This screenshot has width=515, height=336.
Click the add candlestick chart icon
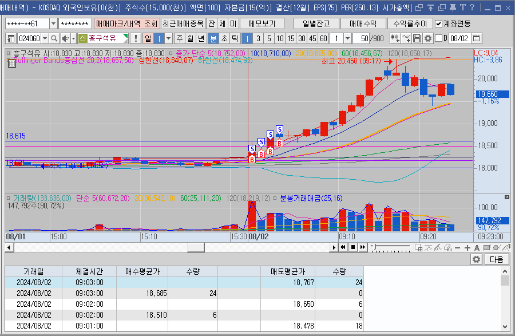(x=395, y=39)
